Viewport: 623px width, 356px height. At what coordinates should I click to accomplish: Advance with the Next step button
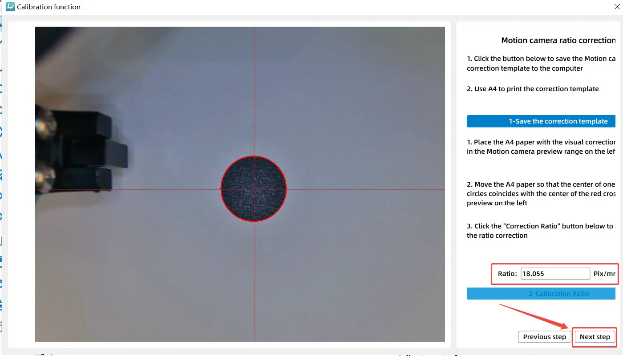(595, 337)
